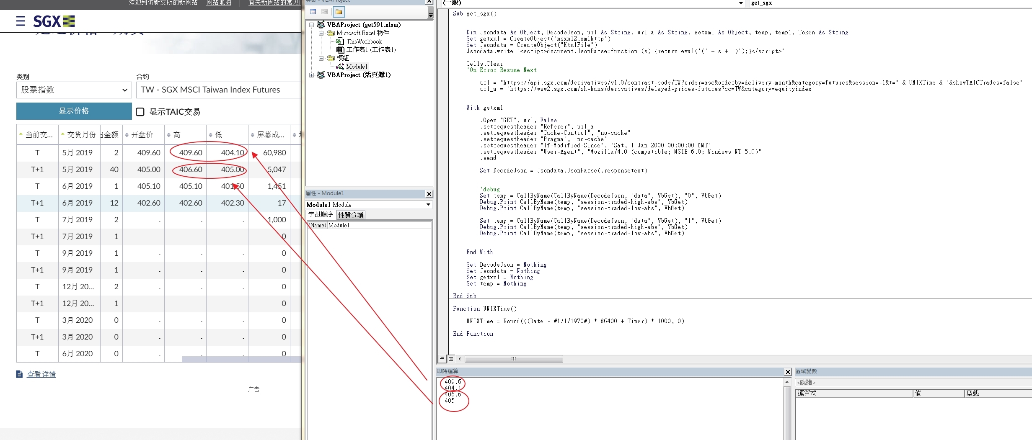Click View Object icon in Project Explorer
This screenshot has width=1032, height=440.
click(325, 12)
